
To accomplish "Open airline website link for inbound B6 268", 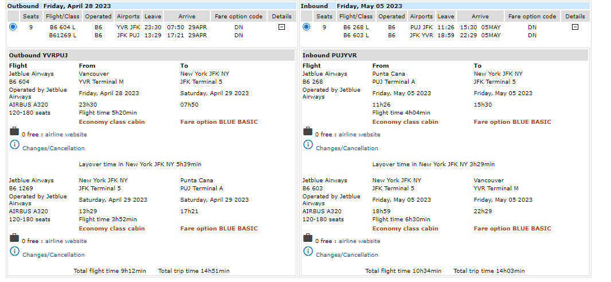I will (359, 135).
